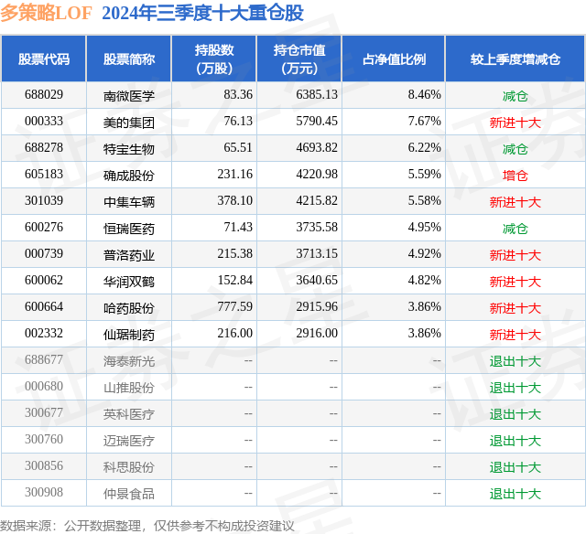586x534 pixels.
Task: Select stock code 688278
Action: [44, 148]
